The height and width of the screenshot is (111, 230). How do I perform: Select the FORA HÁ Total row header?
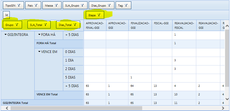point(59,44)
